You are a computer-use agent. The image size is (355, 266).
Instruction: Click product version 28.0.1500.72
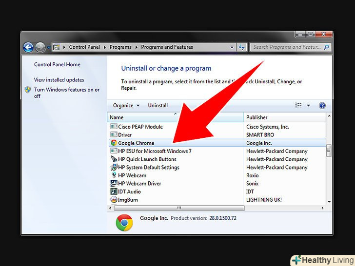click(223, 218)
